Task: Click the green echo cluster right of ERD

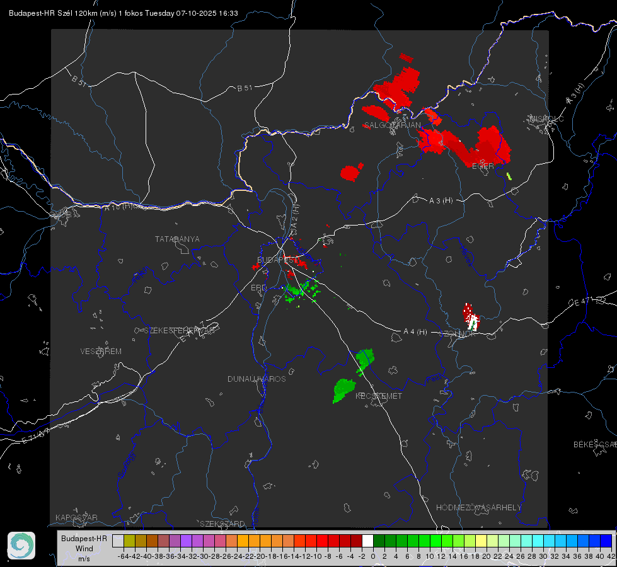Action: point(301,291)
